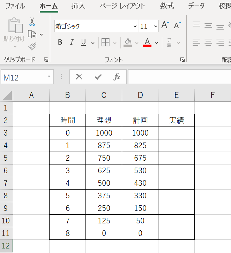
Task: Select cell containing 125
Action: point(104,221)
